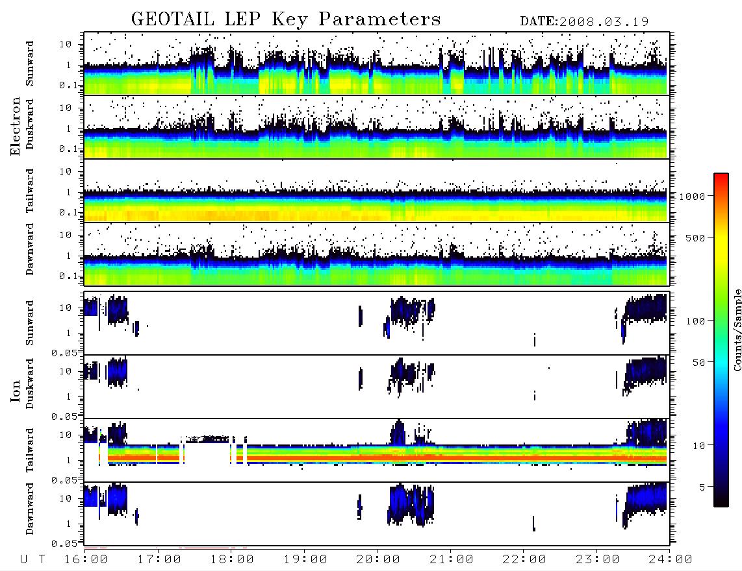Click the "500" colorbar tick value
Viewport: 742px width, 571px height.
click(696, 237)
